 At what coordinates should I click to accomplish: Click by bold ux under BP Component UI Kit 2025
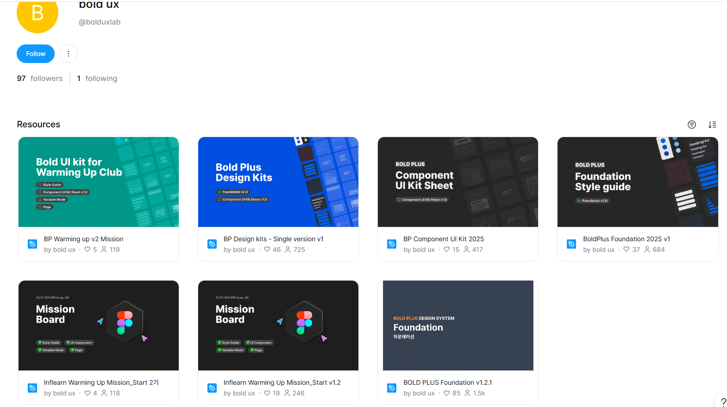419,250
